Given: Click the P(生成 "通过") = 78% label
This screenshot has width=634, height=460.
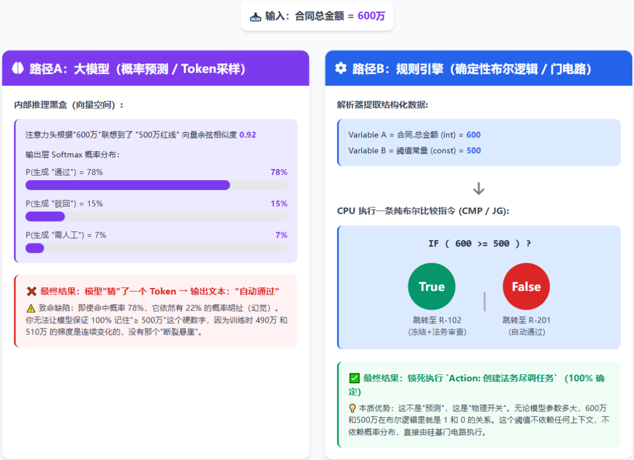Looking at the screenshot, I should coord(65,172).
